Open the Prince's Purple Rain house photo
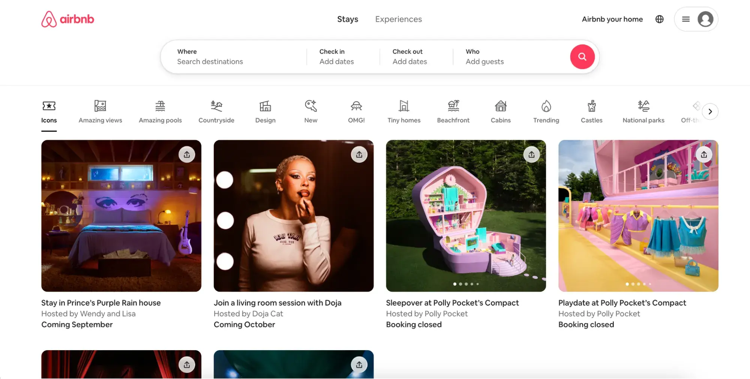 click(x=121, y=216)
